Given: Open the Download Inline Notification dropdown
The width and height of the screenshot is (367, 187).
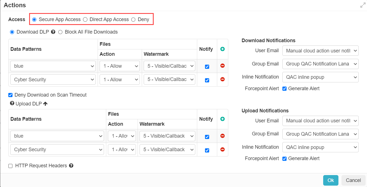Looking at the screenshot, I should [x=320, y=77].
